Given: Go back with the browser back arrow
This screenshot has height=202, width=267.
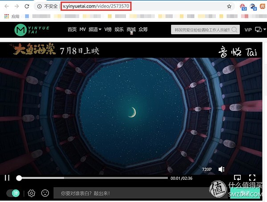Looking at the screenshot, I should (7, 6).
